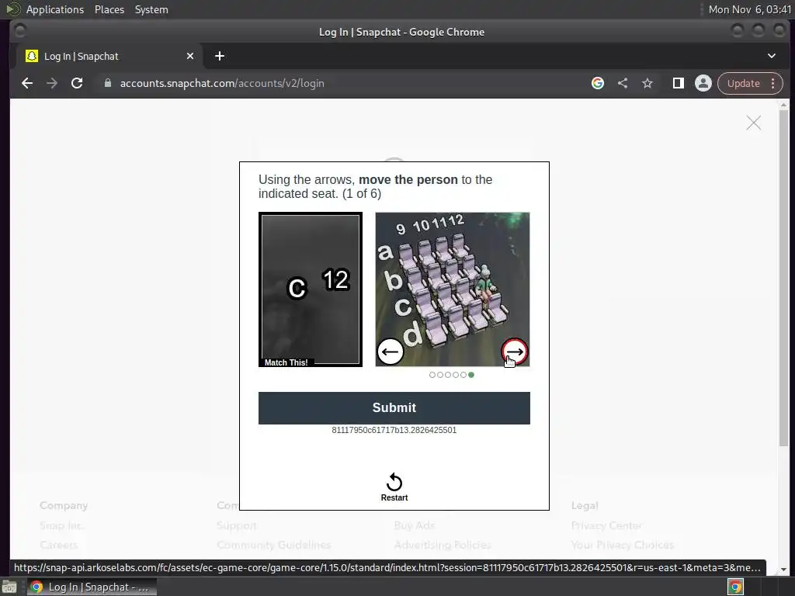Click the left arrow to move person
This screenshot has width=795, height=596.
point(391,352)
